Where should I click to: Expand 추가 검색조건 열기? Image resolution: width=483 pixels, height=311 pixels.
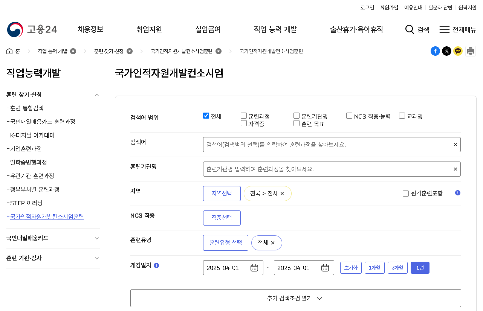pos(295,298)
